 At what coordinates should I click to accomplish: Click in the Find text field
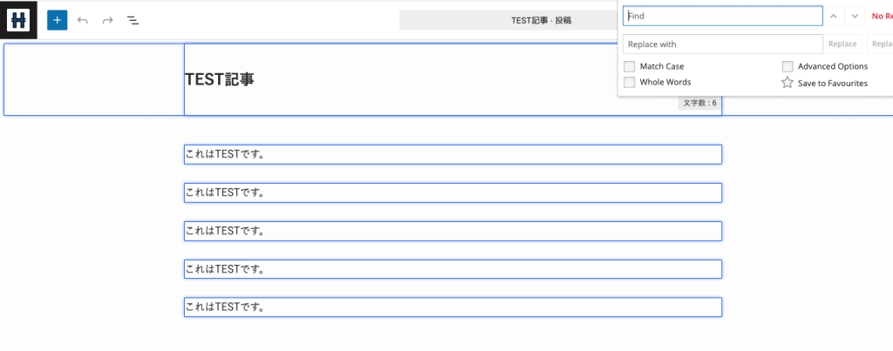(x=722, y=16)
